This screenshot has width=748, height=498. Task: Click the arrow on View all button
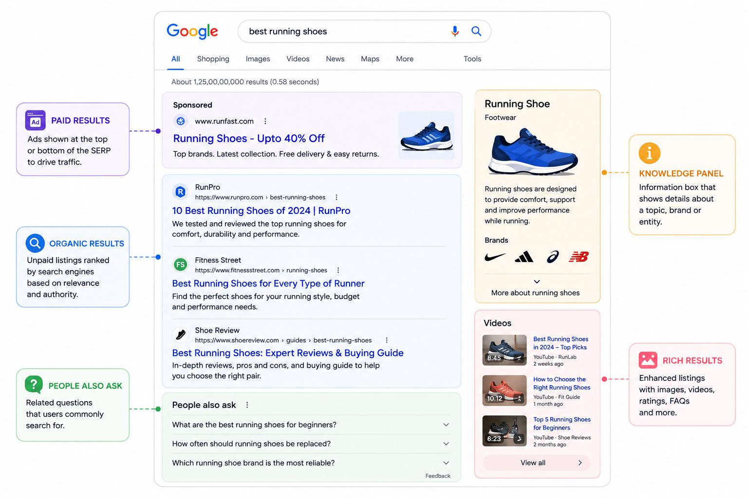pos(580,463)
